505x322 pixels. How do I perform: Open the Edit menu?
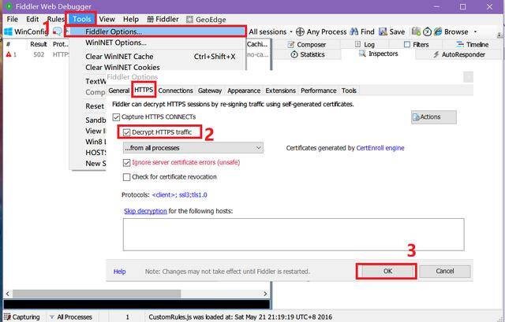[32, 19]
